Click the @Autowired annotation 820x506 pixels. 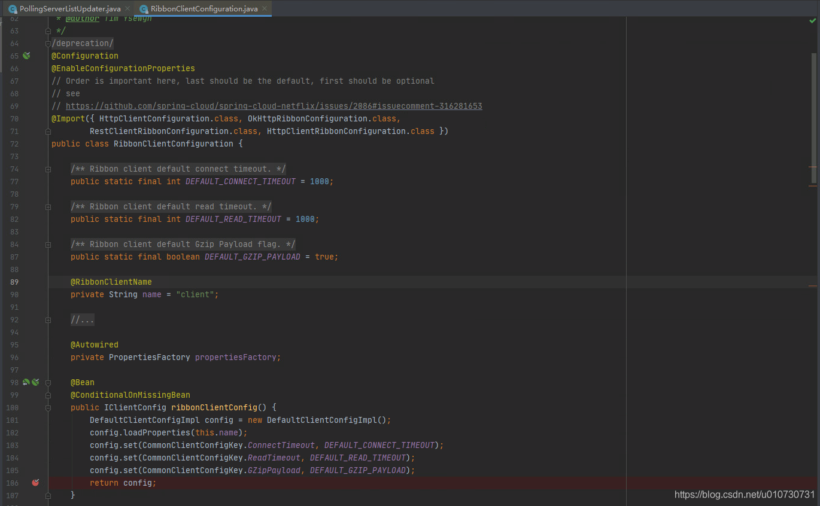(x=95, y=345)
